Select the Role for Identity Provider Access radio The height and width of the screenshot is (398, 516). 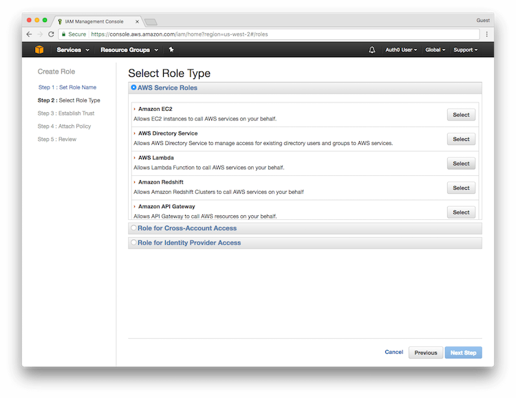pos(133,243)
